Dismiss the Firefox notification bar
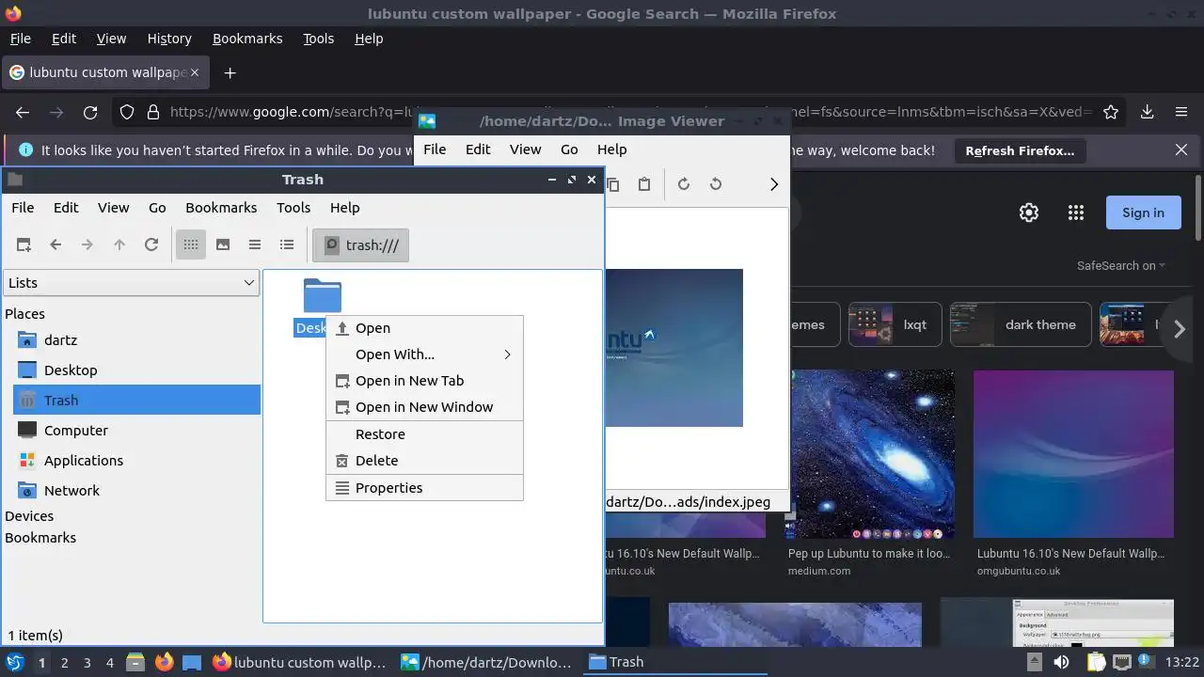The height and width of the screenshot is (677, 1204). point(1181,150)
